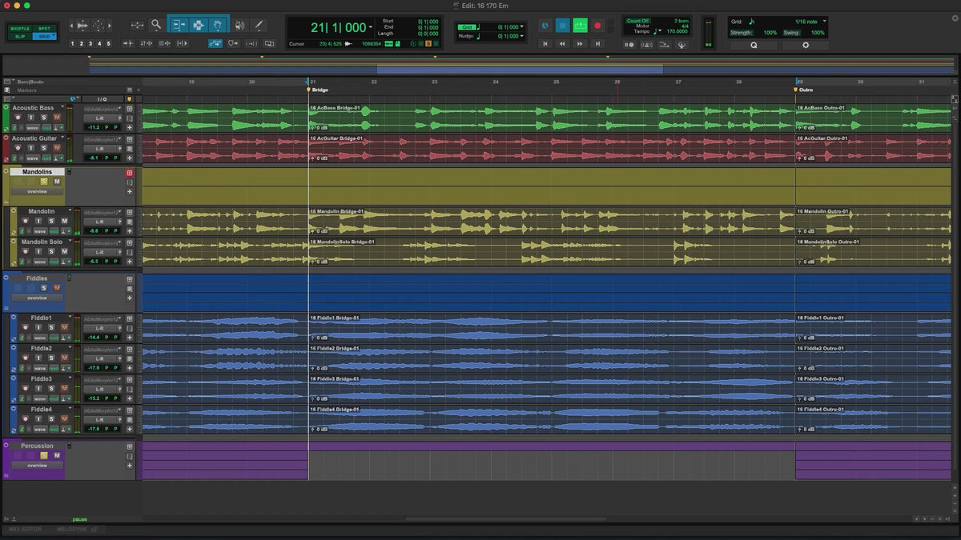Select the Zoomer magnifying glass tool

coord(156,25)
